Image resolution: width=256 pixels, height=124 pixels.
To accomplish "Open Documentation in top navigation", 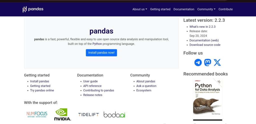I will [x=184, y=9].
